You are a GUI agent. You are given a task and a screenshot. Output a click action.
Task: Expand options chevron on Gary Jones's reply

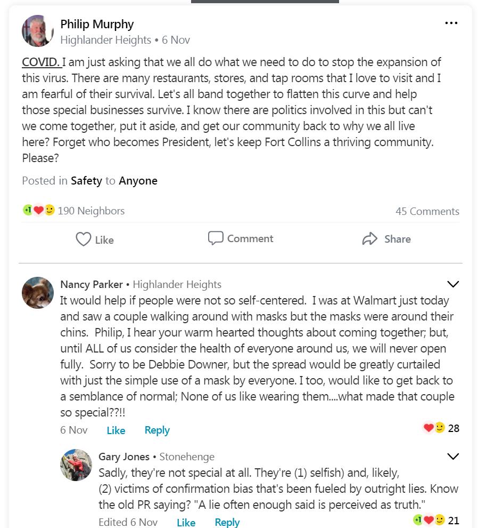coord(452,457)
